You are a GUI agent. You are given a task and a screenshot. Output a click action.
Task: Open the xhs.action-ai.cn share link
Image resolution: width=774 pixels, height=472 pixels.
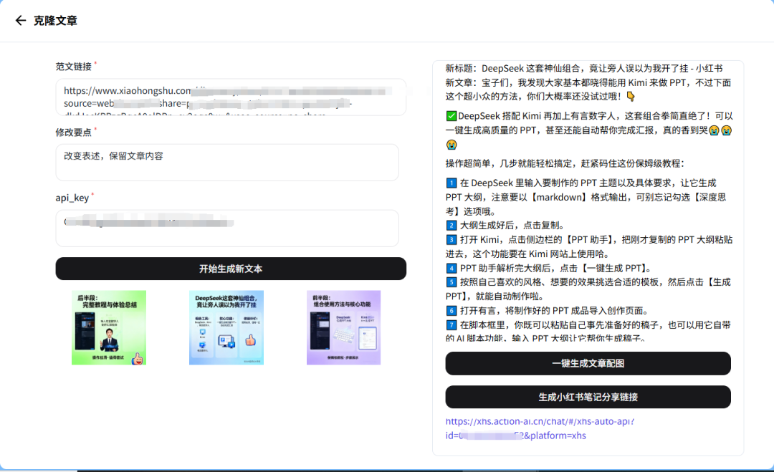540,428
